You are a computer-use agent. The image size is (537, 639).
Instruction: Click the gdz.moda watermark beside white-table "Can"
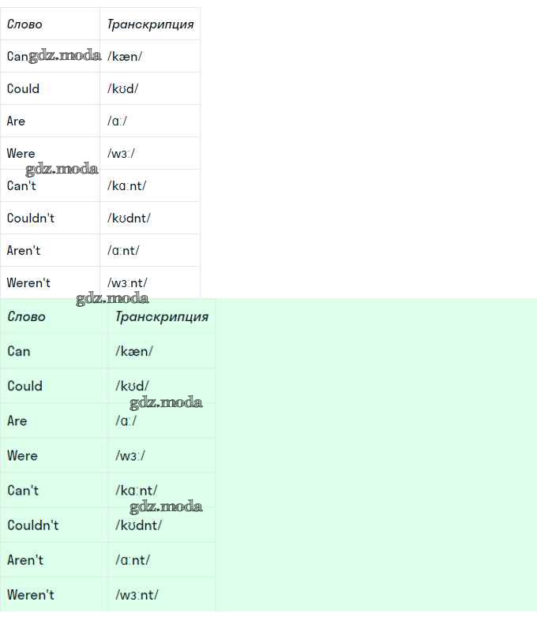tap(65, 55)
